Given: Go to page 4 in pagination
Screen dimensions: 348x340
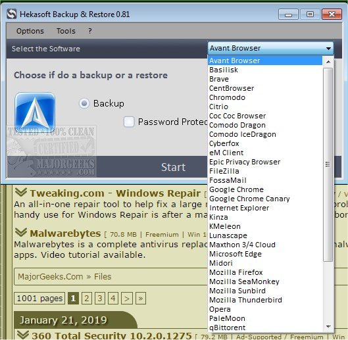Looking at the screenshot, I should pyautogui.click(x=113, y=299).
